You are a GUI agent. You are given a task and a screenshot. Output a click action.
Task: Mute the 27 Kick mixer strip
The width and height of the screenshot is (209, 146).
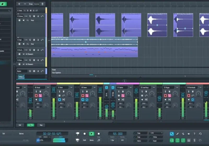[x=63, y=92]
